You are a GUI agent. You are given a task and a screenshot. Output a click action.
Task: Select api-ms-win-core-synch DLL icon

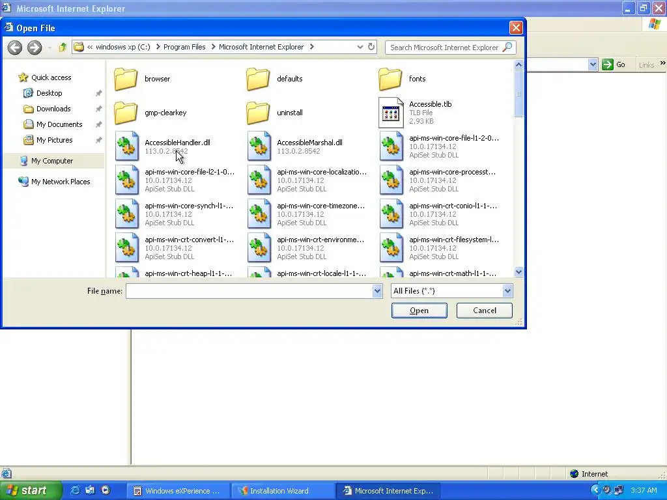(127, 214)
